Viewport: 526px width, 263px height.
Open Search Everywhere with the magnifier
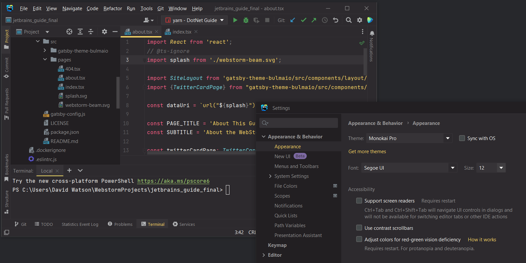pos(348,20)
